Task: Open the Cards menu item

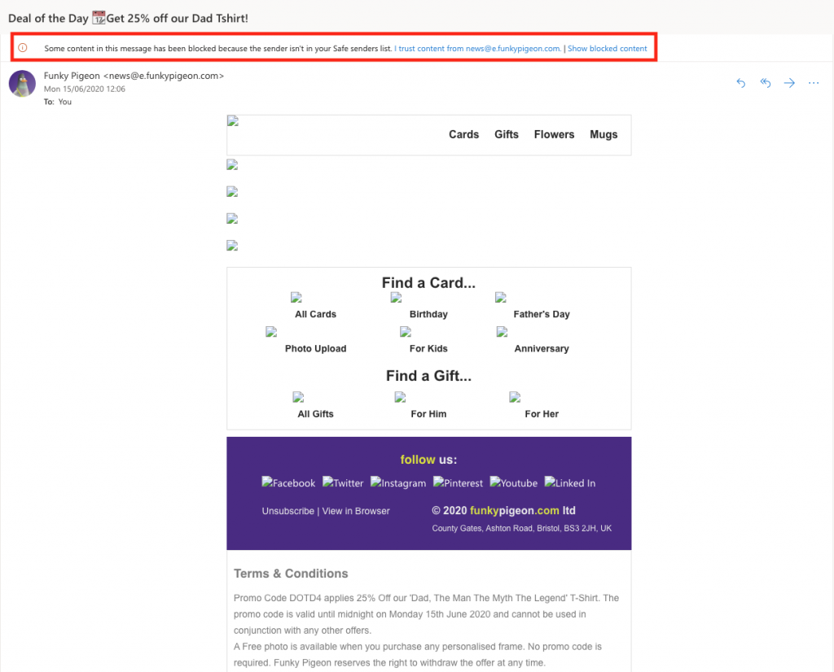Action: (x=463, y=134)
